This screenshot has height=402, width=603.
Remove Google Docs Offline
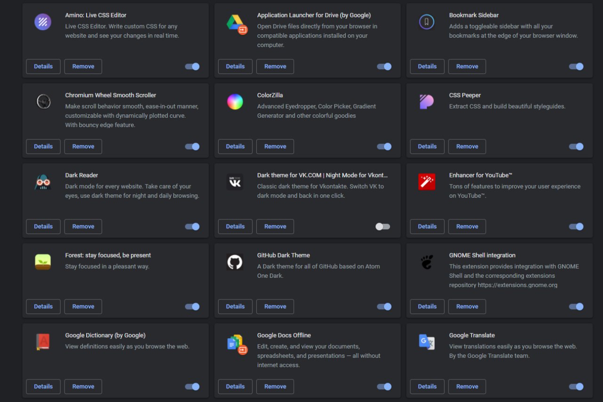click(x=275, y=386)
